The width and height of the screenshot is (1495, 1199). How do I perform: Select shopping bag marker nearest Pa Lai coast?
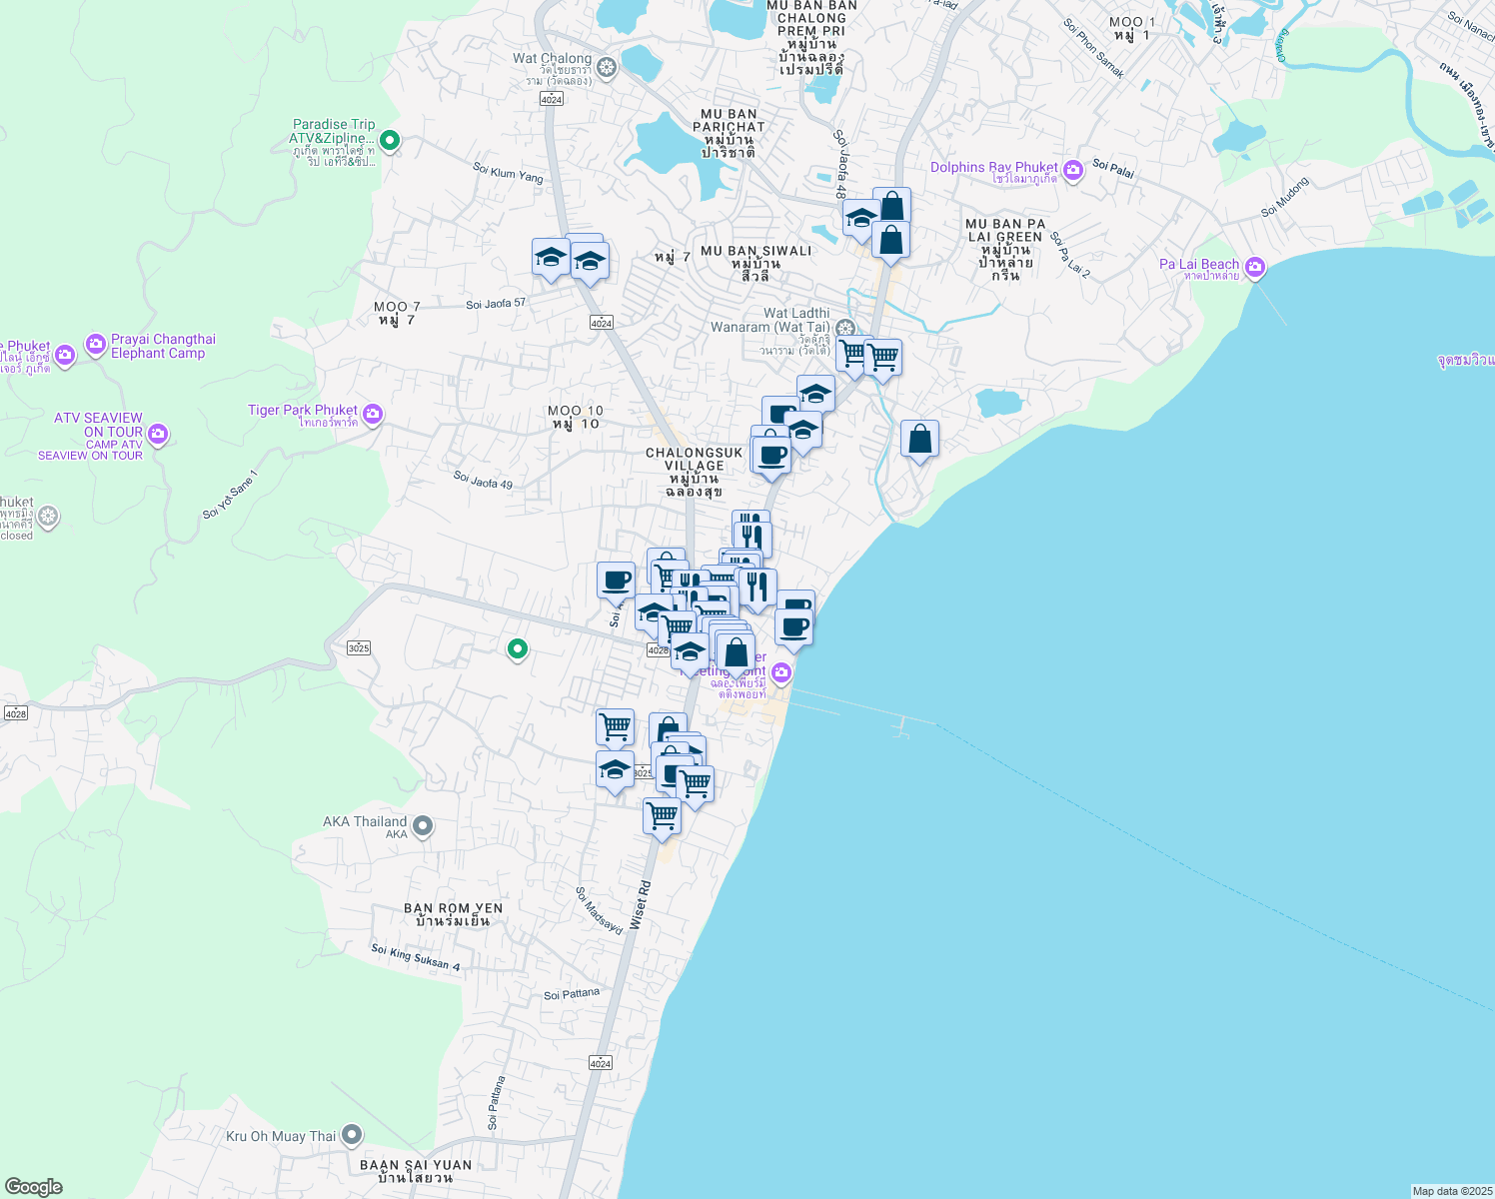(x=919, y=440)
